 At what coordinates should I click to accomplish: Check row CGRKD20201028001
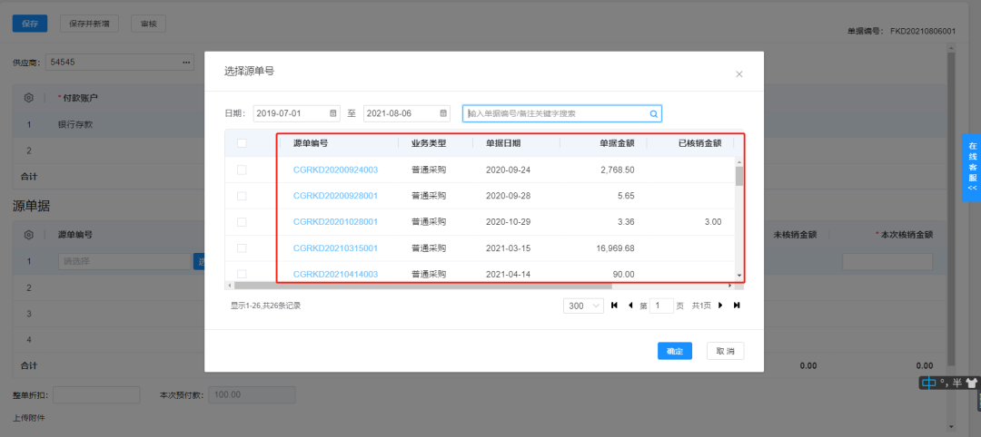[242, 221]
